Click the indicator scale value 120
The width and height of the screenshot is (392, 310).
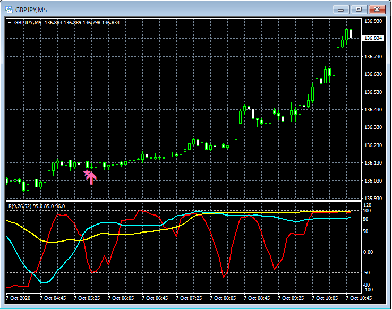(x=368, y=205)
